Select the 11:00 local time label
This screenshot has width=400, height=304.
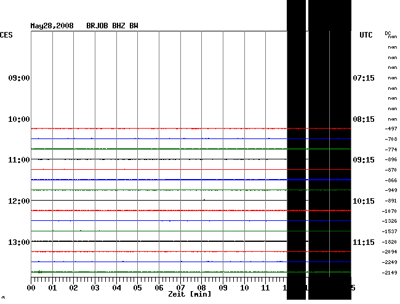point(19,160)
